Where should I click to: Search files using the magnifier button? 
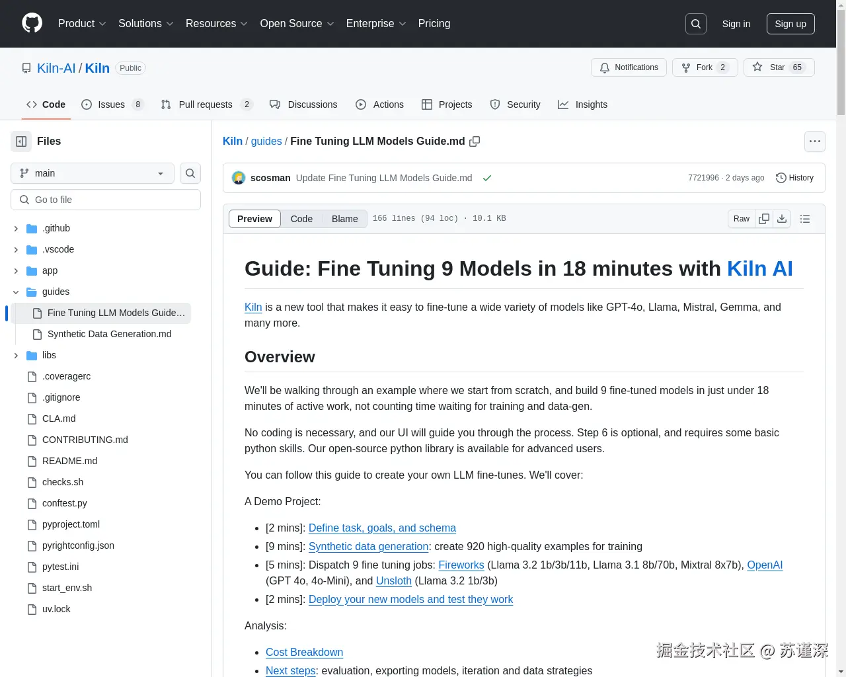(x=190, y=173)
